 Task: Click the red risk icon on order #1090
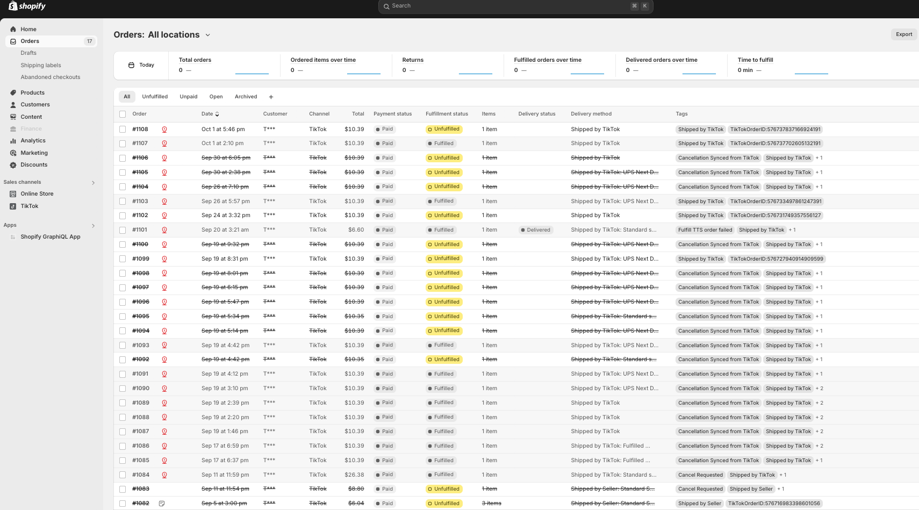coord(164,389)
